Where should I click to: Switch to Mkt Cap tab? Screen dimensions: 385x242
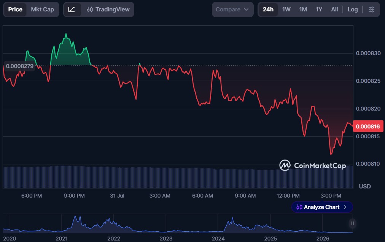click(43, 9)
